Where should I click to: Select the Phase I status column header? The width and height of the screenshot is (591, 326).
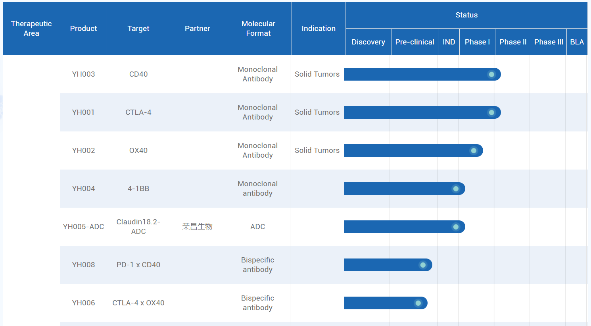pos(477,42)
